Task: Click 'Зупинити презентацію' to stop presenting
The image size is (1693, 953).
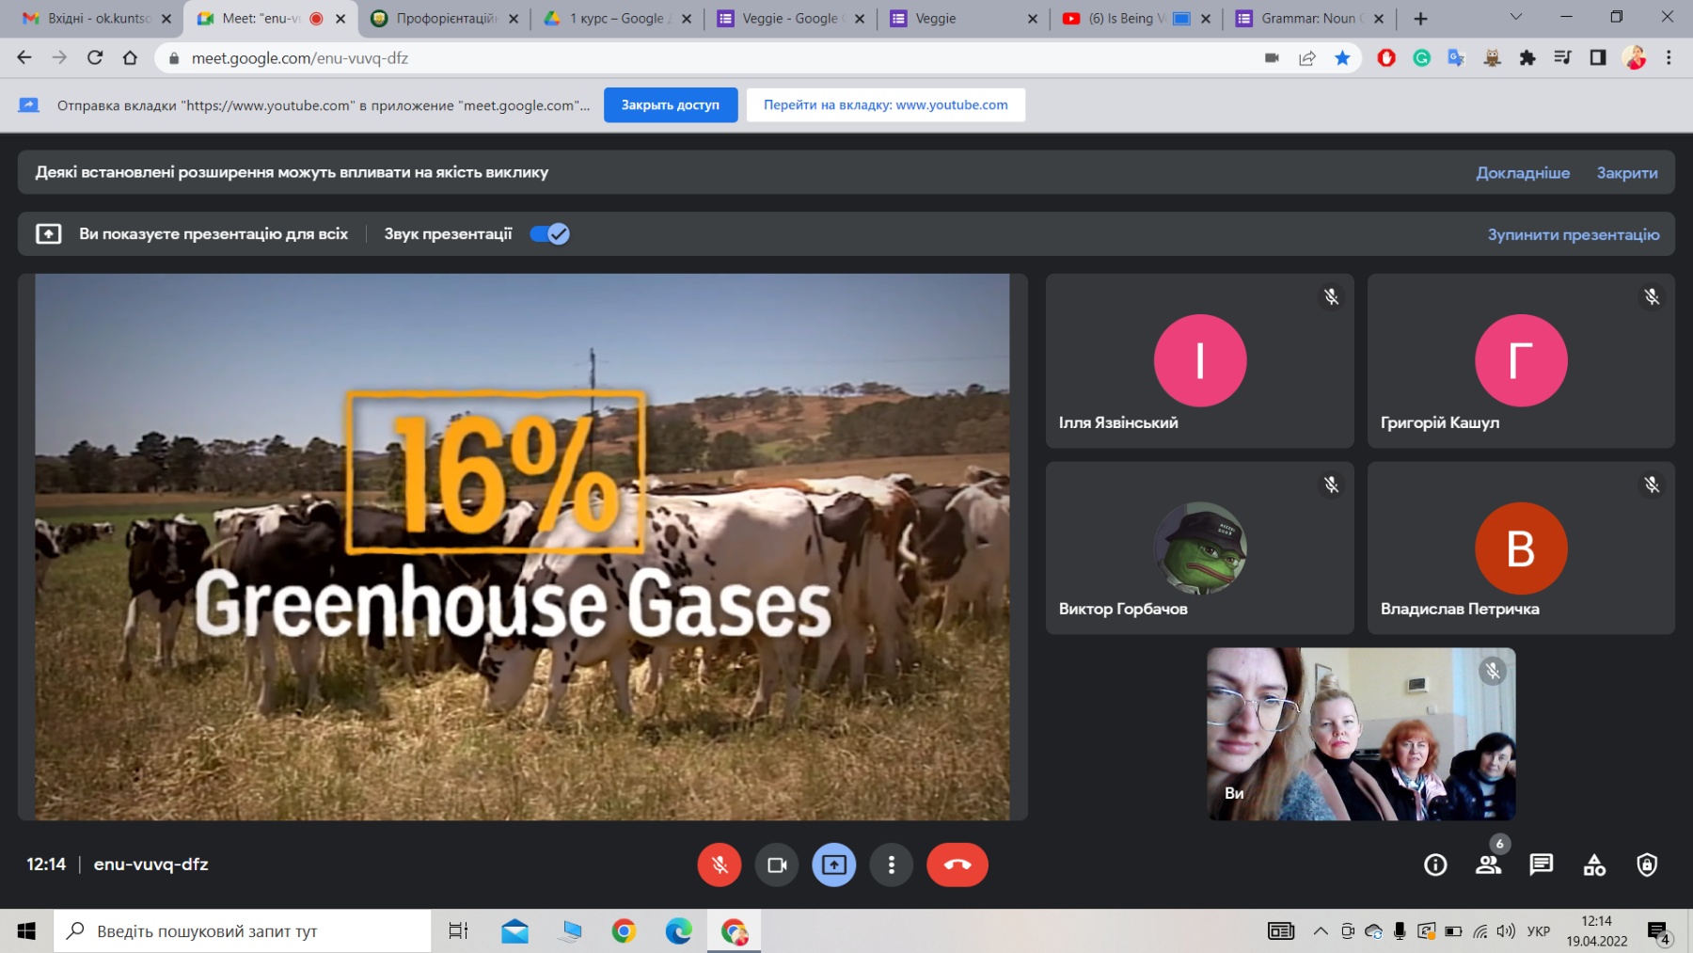Action: [x=1573, y=234]
